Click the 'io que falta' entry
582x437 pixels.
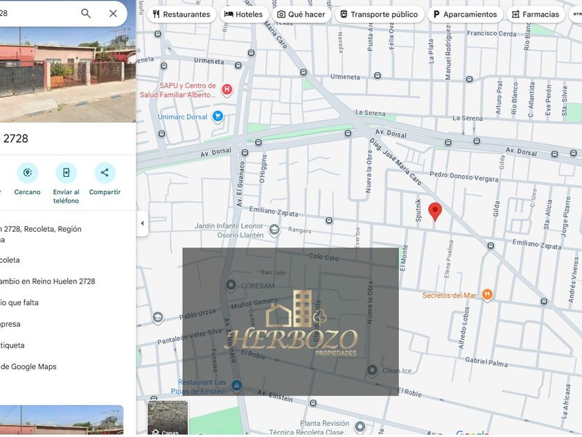pos(19,303)
